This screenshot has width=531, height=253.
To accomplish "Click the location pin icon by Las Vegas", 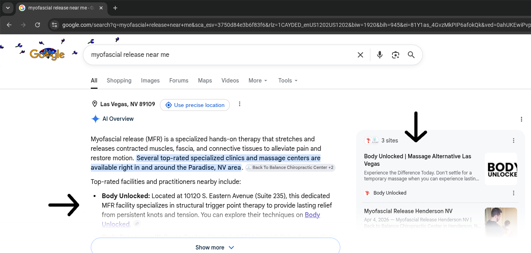I will (x=94, y=104).
